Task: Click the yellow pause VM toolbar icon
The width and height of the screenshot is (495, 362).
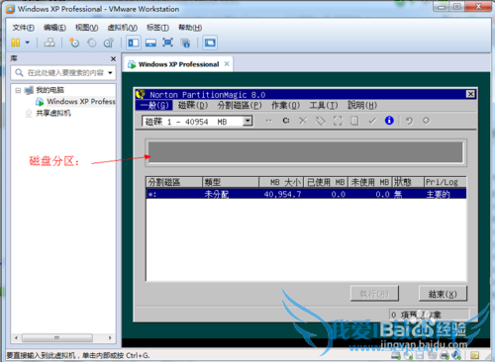Action: click(16, 43)
